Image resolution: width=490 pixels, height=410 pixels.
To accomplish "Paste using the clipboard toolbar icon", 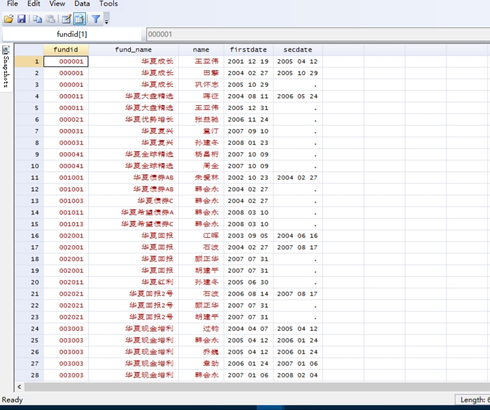I will (x=51, y=19).
